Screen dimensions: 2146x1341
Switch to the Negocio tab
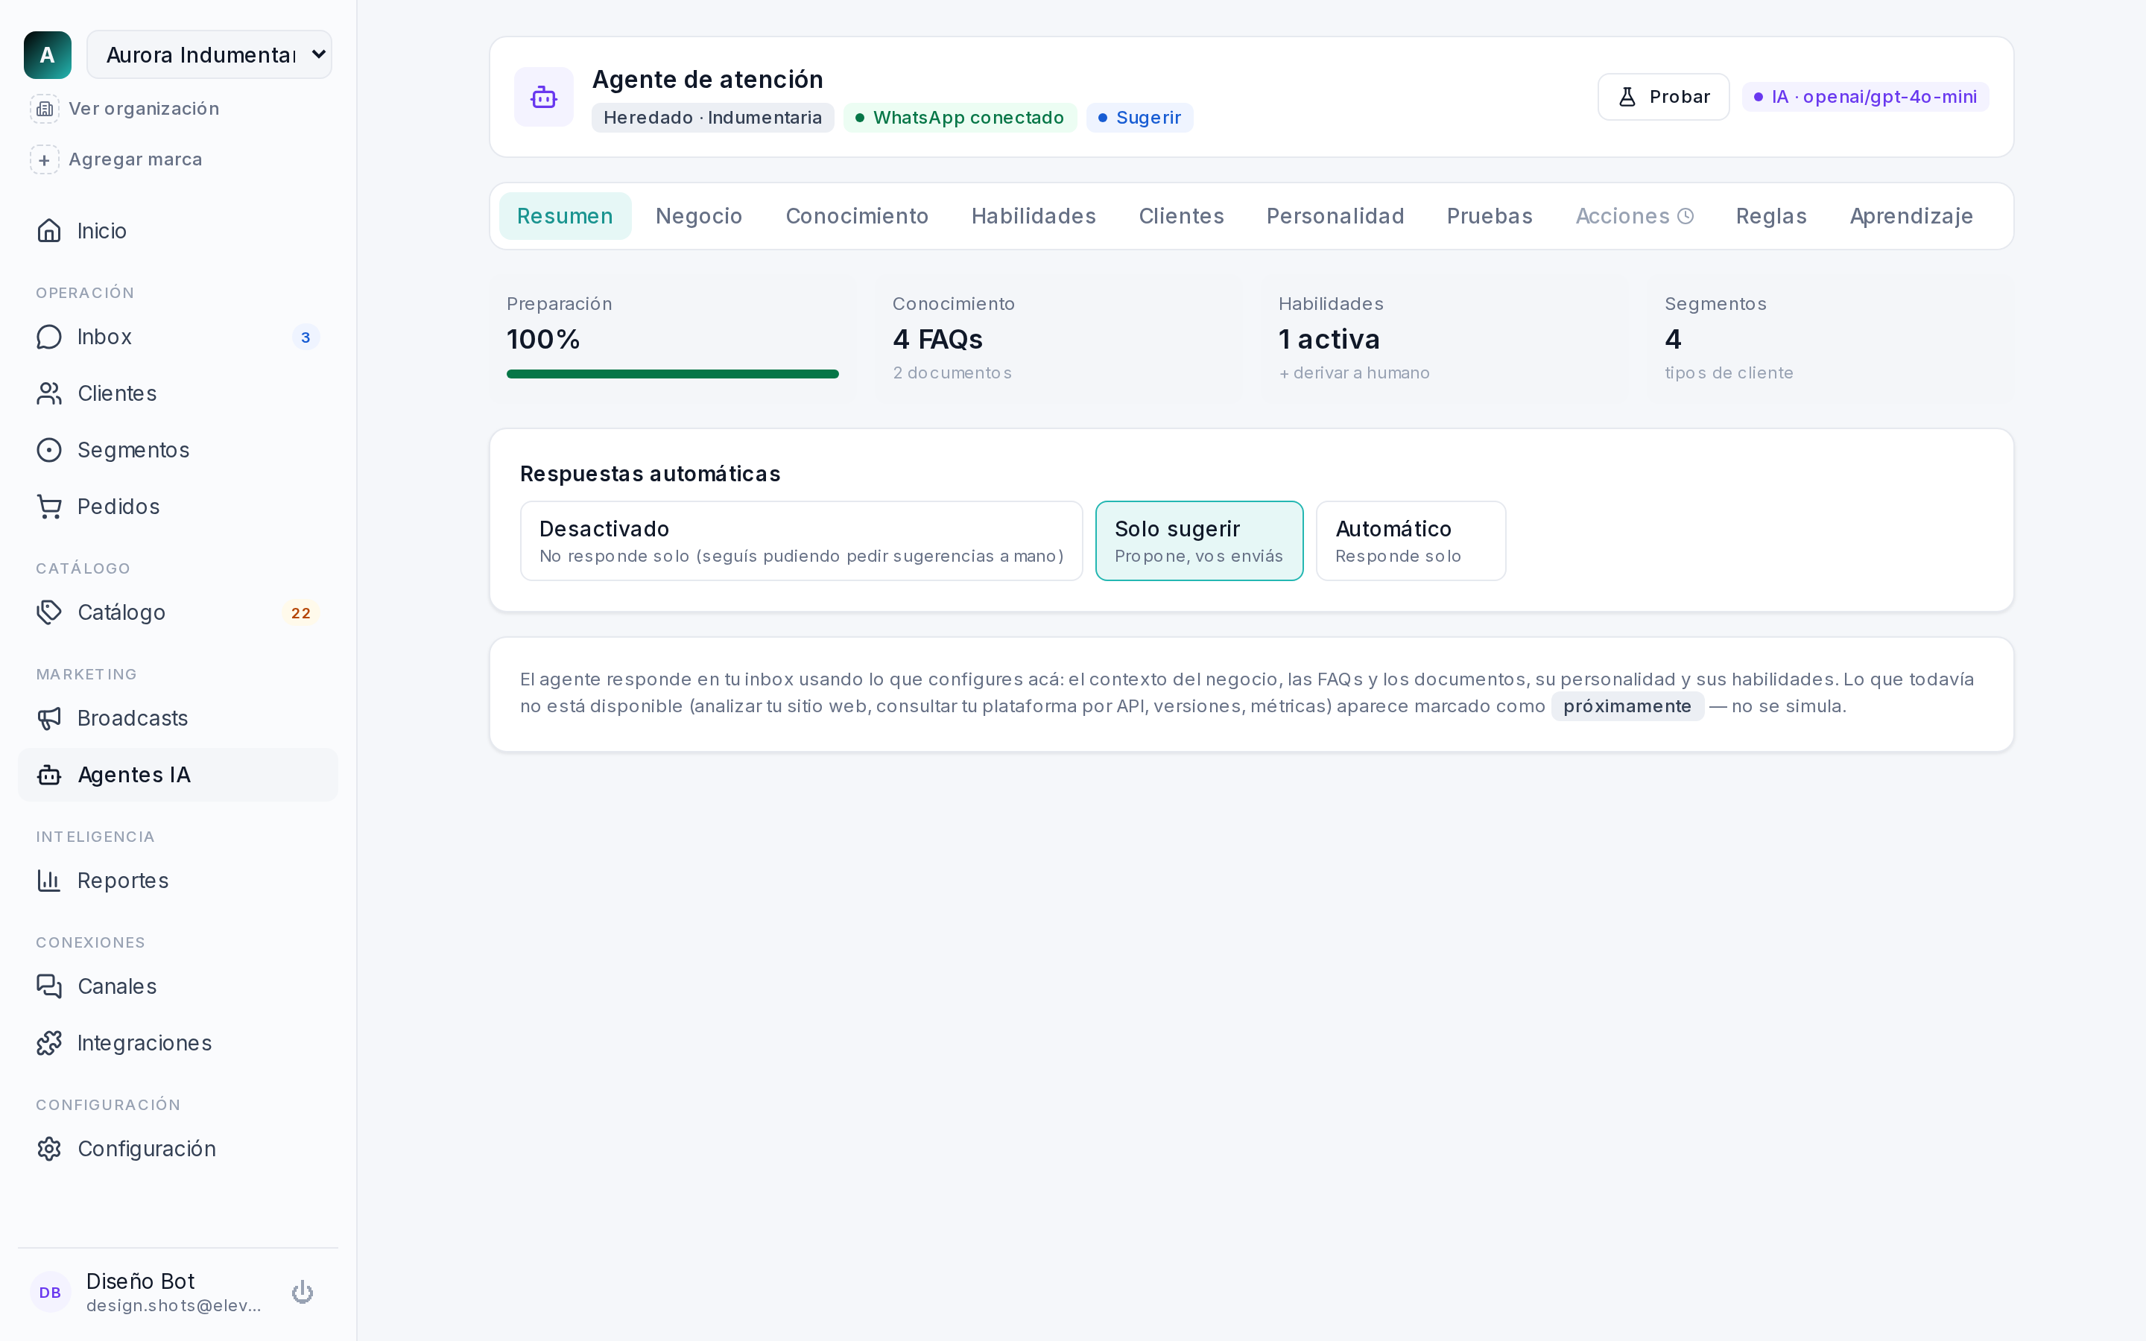click(699, 216)
